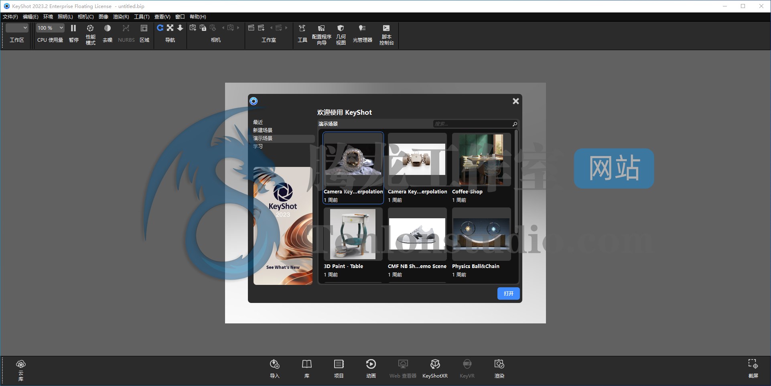
Task: Select the CMF NB Shoe demo scene
Action: (x=417, y=243)
